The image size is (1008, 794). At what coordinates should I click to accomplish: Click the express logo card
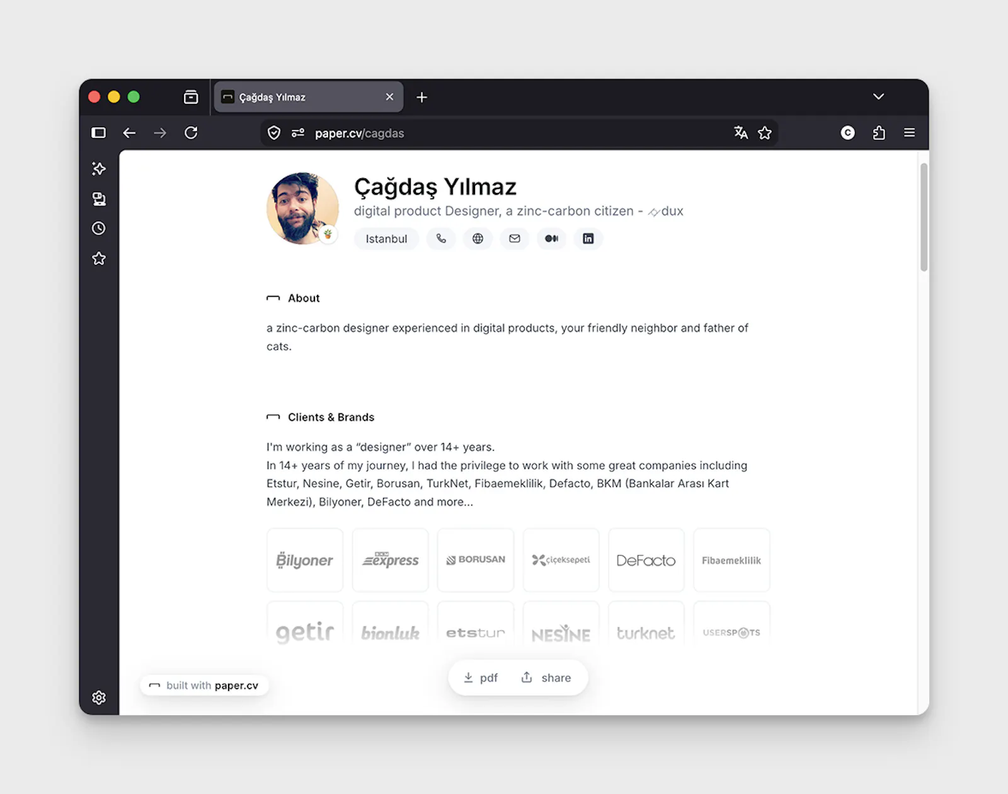point(390,560)
